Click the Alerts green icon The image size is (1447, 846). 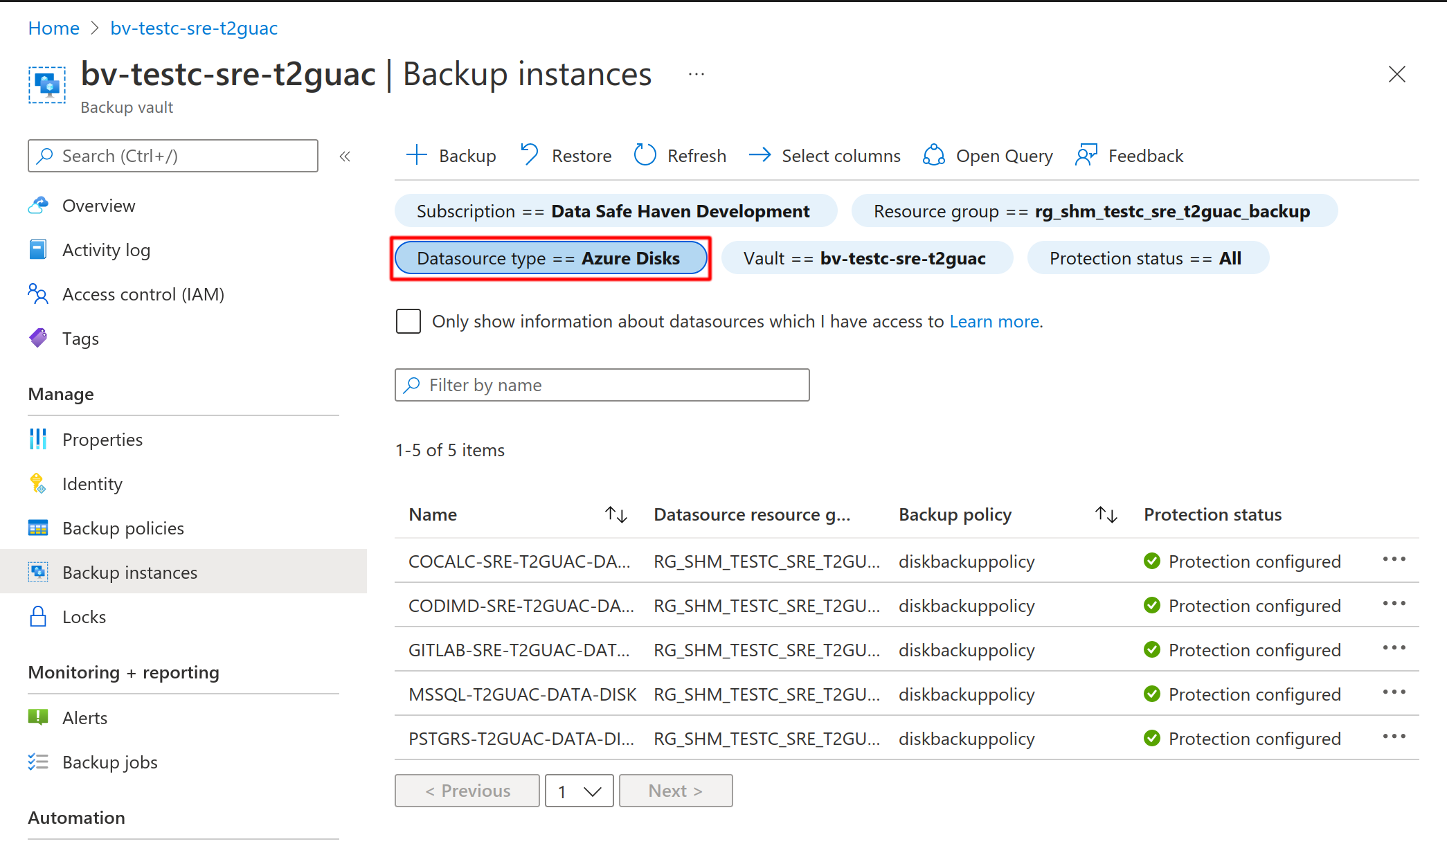tap(38, 717)
